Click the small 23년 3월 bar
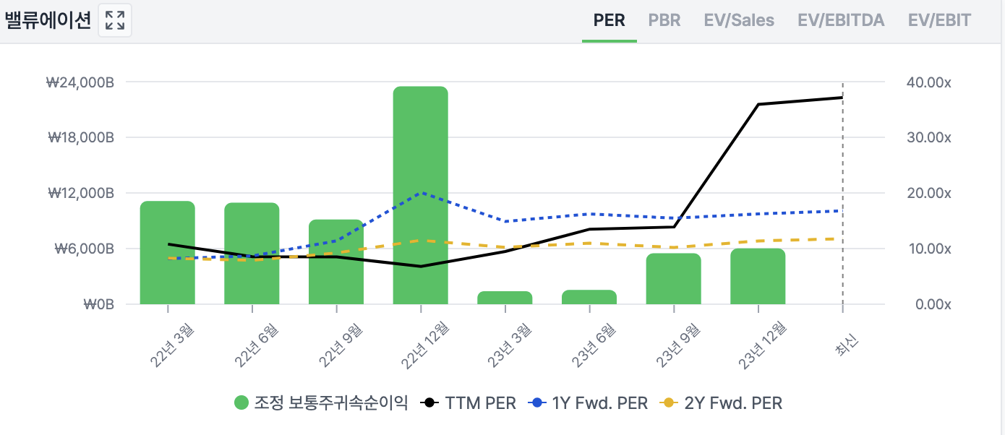 505,298
